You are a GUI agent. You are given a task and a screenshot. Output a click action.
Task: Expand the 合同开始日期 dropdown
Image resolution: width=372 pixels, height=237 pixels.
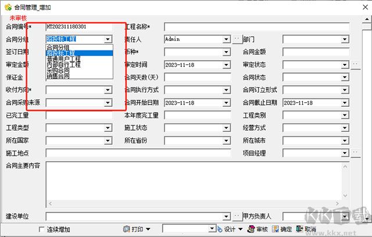(x=227, y=103)
